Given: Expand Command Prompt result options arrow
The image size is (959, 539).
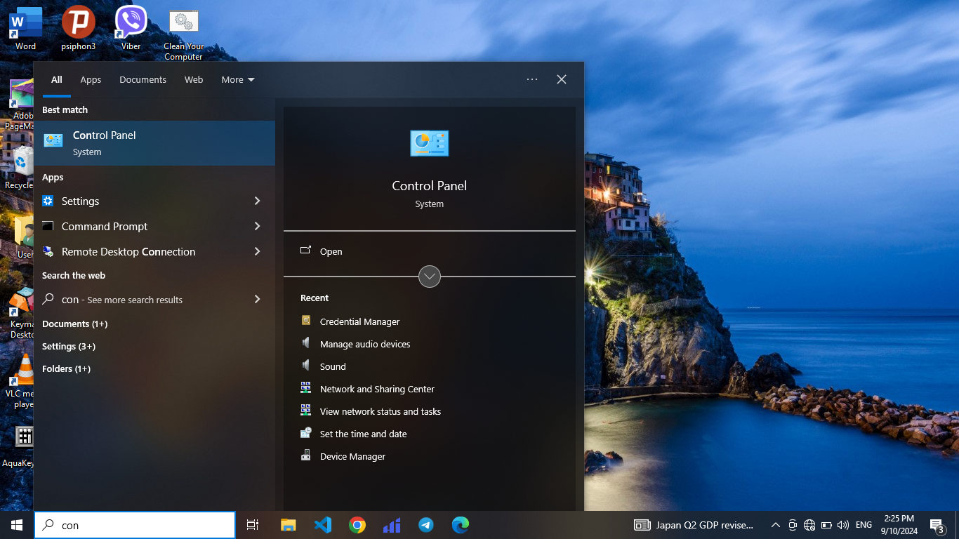Looking at the screenshot, I should (257, 226).
